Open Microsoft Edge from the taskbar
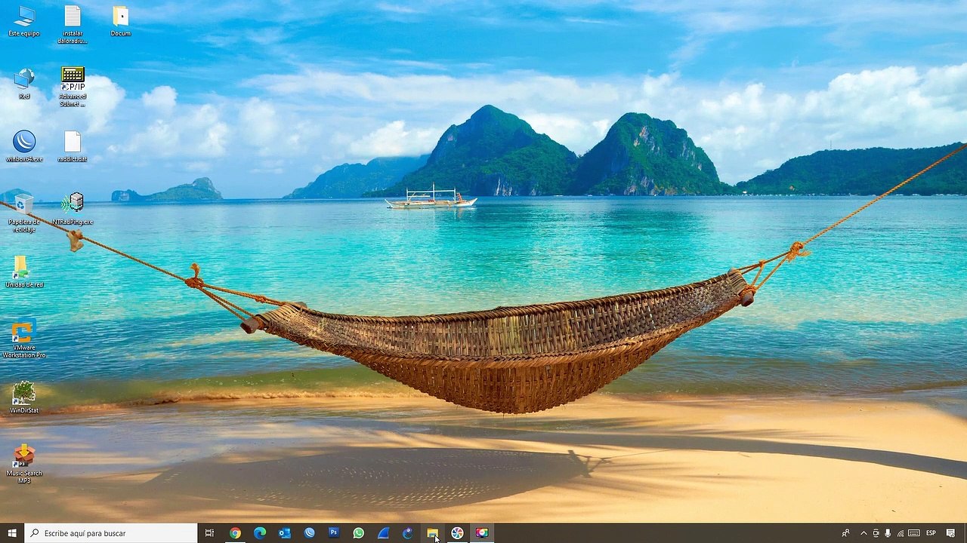 tap(260, 533)
